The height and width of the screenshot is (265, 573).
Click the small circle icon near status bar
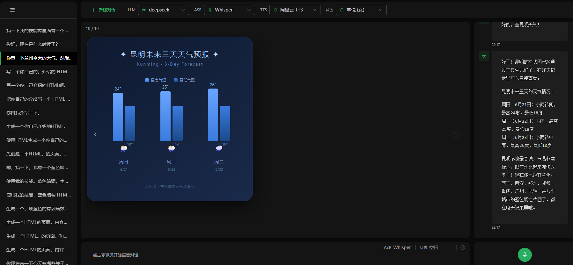coord(463,247)
